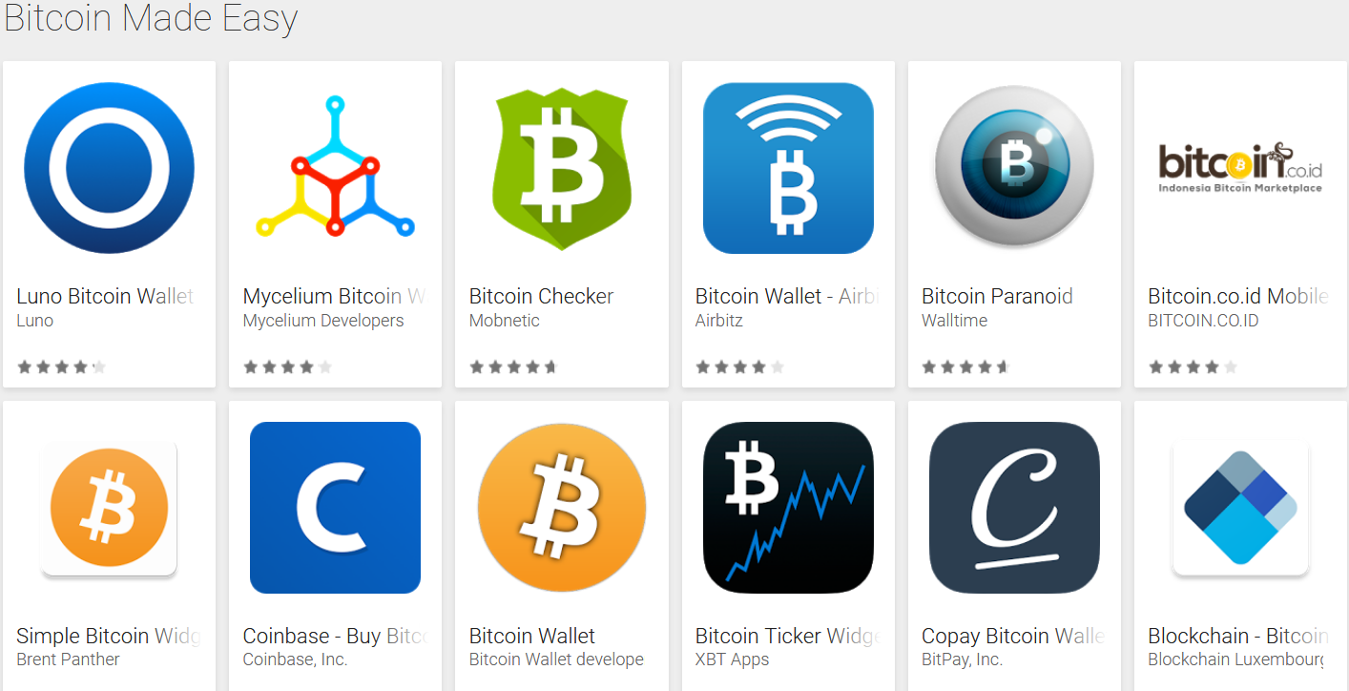The image size is (1349, 691).
Task: Open the orange round Bitcoin Wallet icon
Action: 561,508
